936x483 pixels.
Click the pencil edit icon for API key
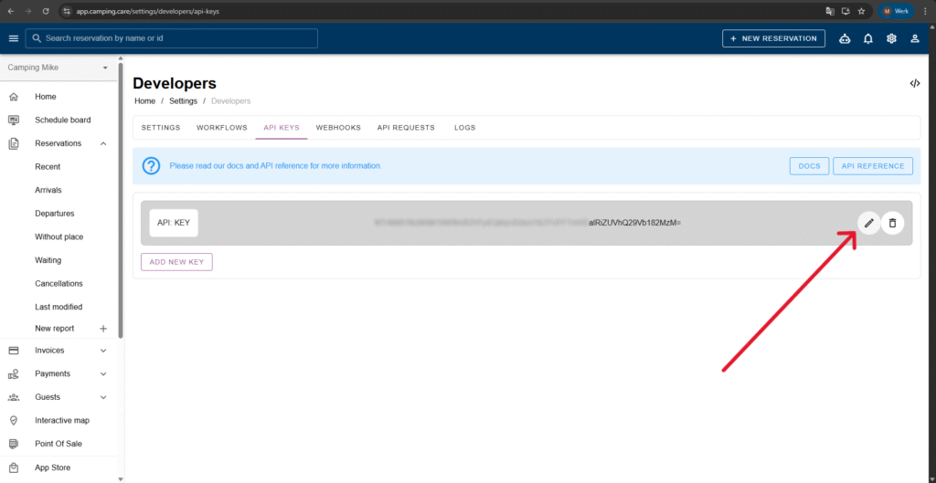[x=868, y=223]
